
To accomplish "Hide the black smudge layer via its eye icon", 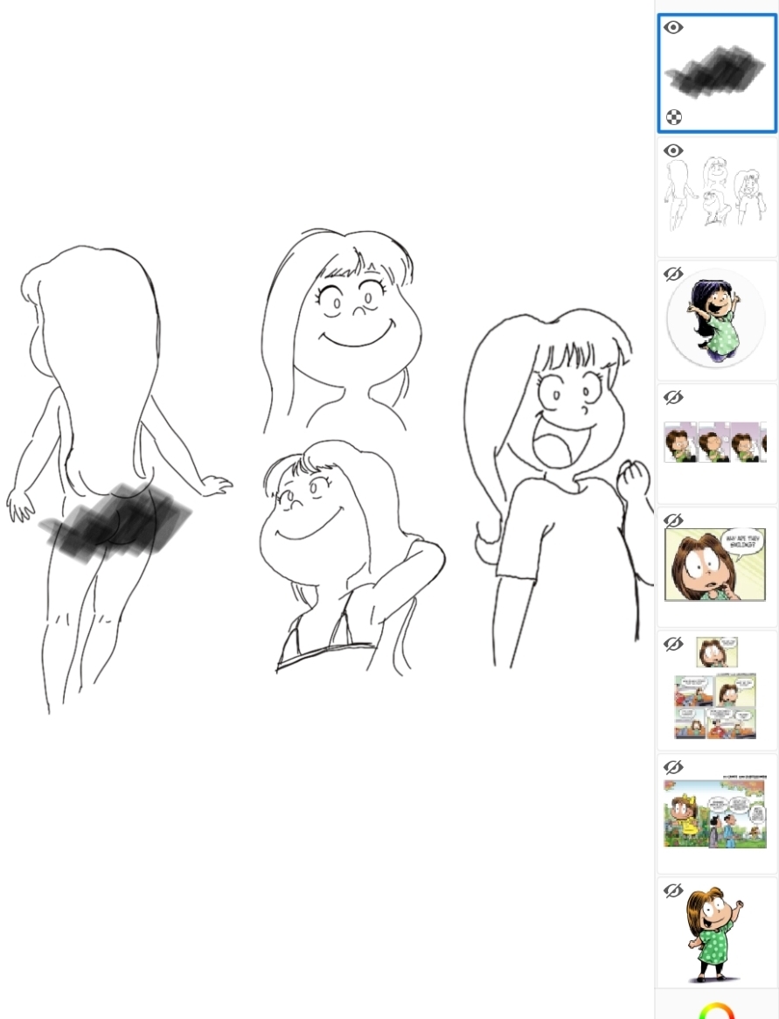I will (673, 27).
